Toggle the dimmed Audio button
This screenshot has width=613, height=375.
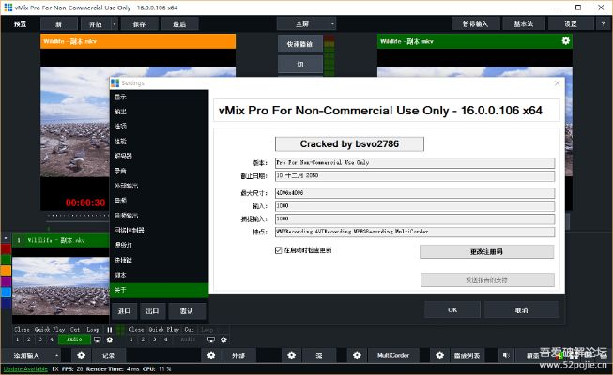(x=188, y=339)
